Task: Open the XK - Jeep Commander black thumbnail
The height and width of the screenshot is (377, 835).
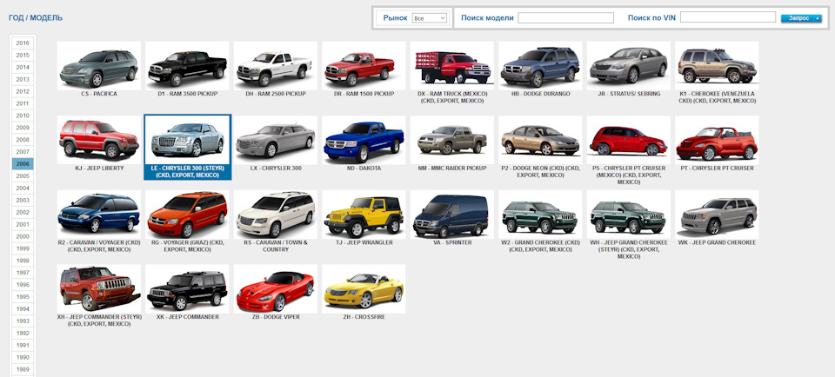Action: pyautogui.click(x=187, y=289)
